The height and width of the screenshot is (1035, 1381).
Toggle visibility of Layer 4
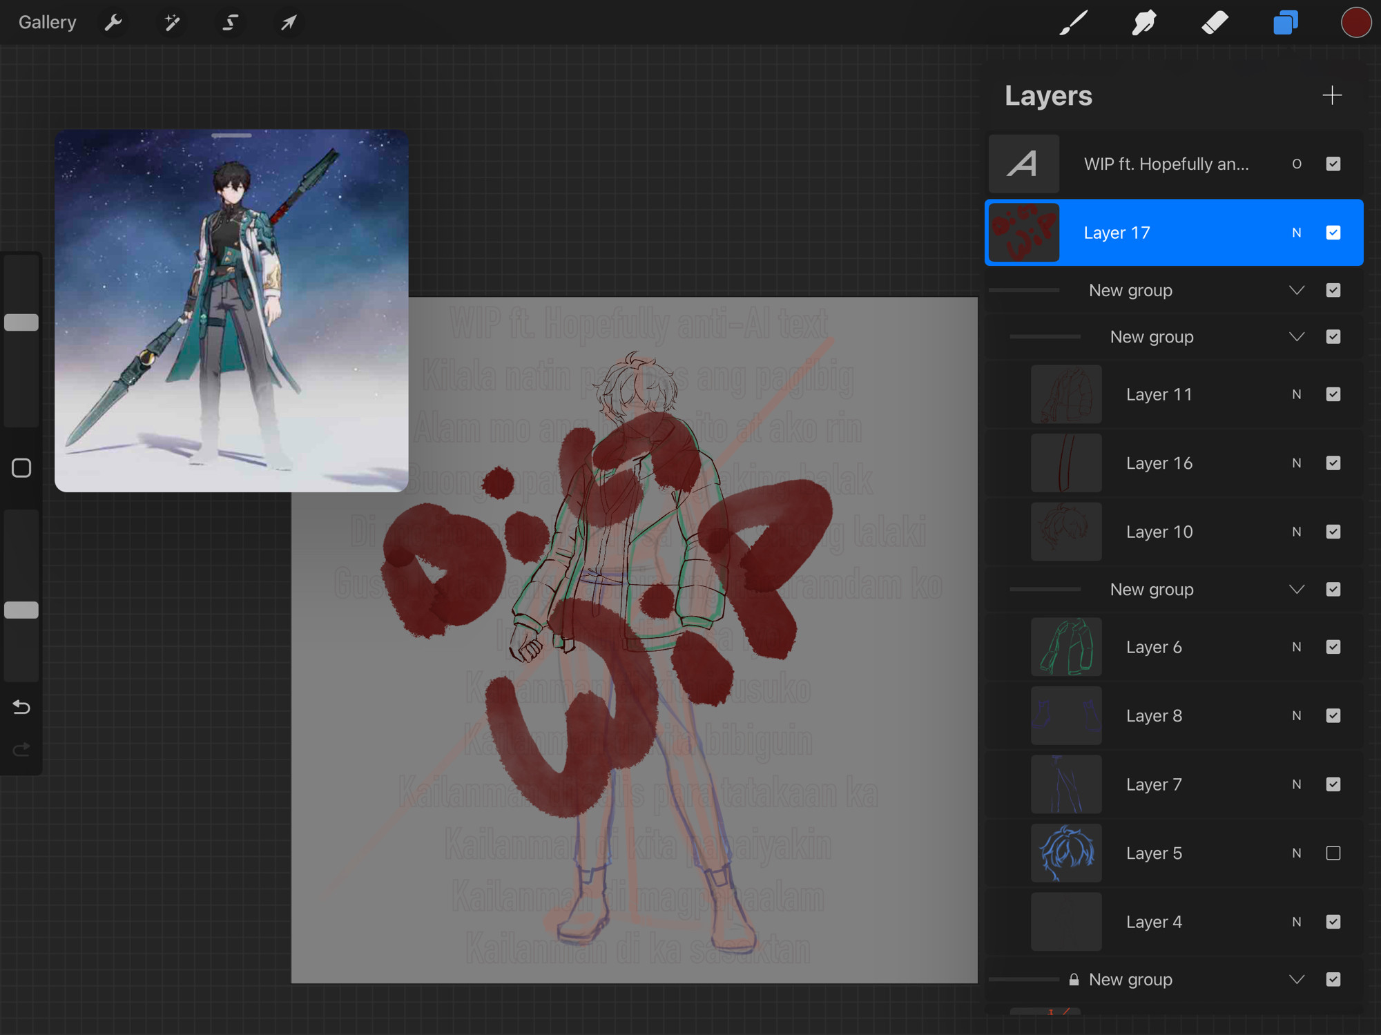(x=1333, y=922)
